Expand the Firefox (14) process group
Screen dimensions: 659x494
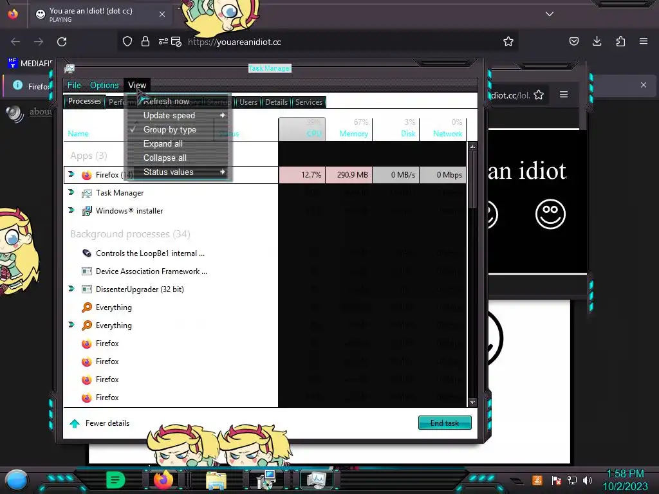click(x=71, y=174)
